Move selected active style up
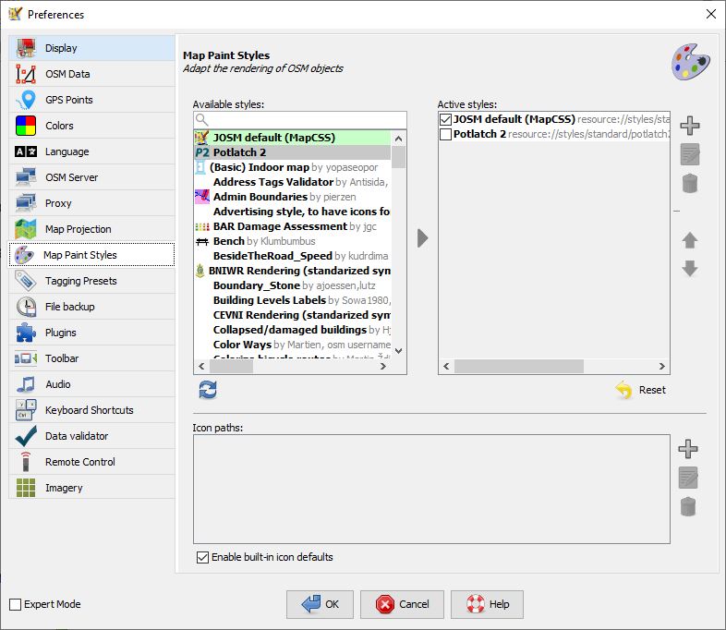This screenshot has width=726, height=630. pos(689,240)
